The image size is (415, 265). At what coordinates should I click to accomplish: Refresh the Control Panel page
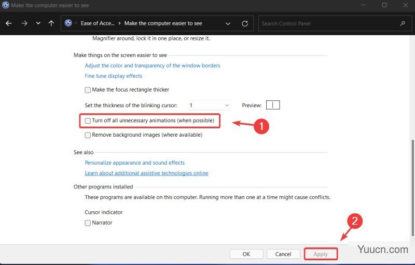245,23
